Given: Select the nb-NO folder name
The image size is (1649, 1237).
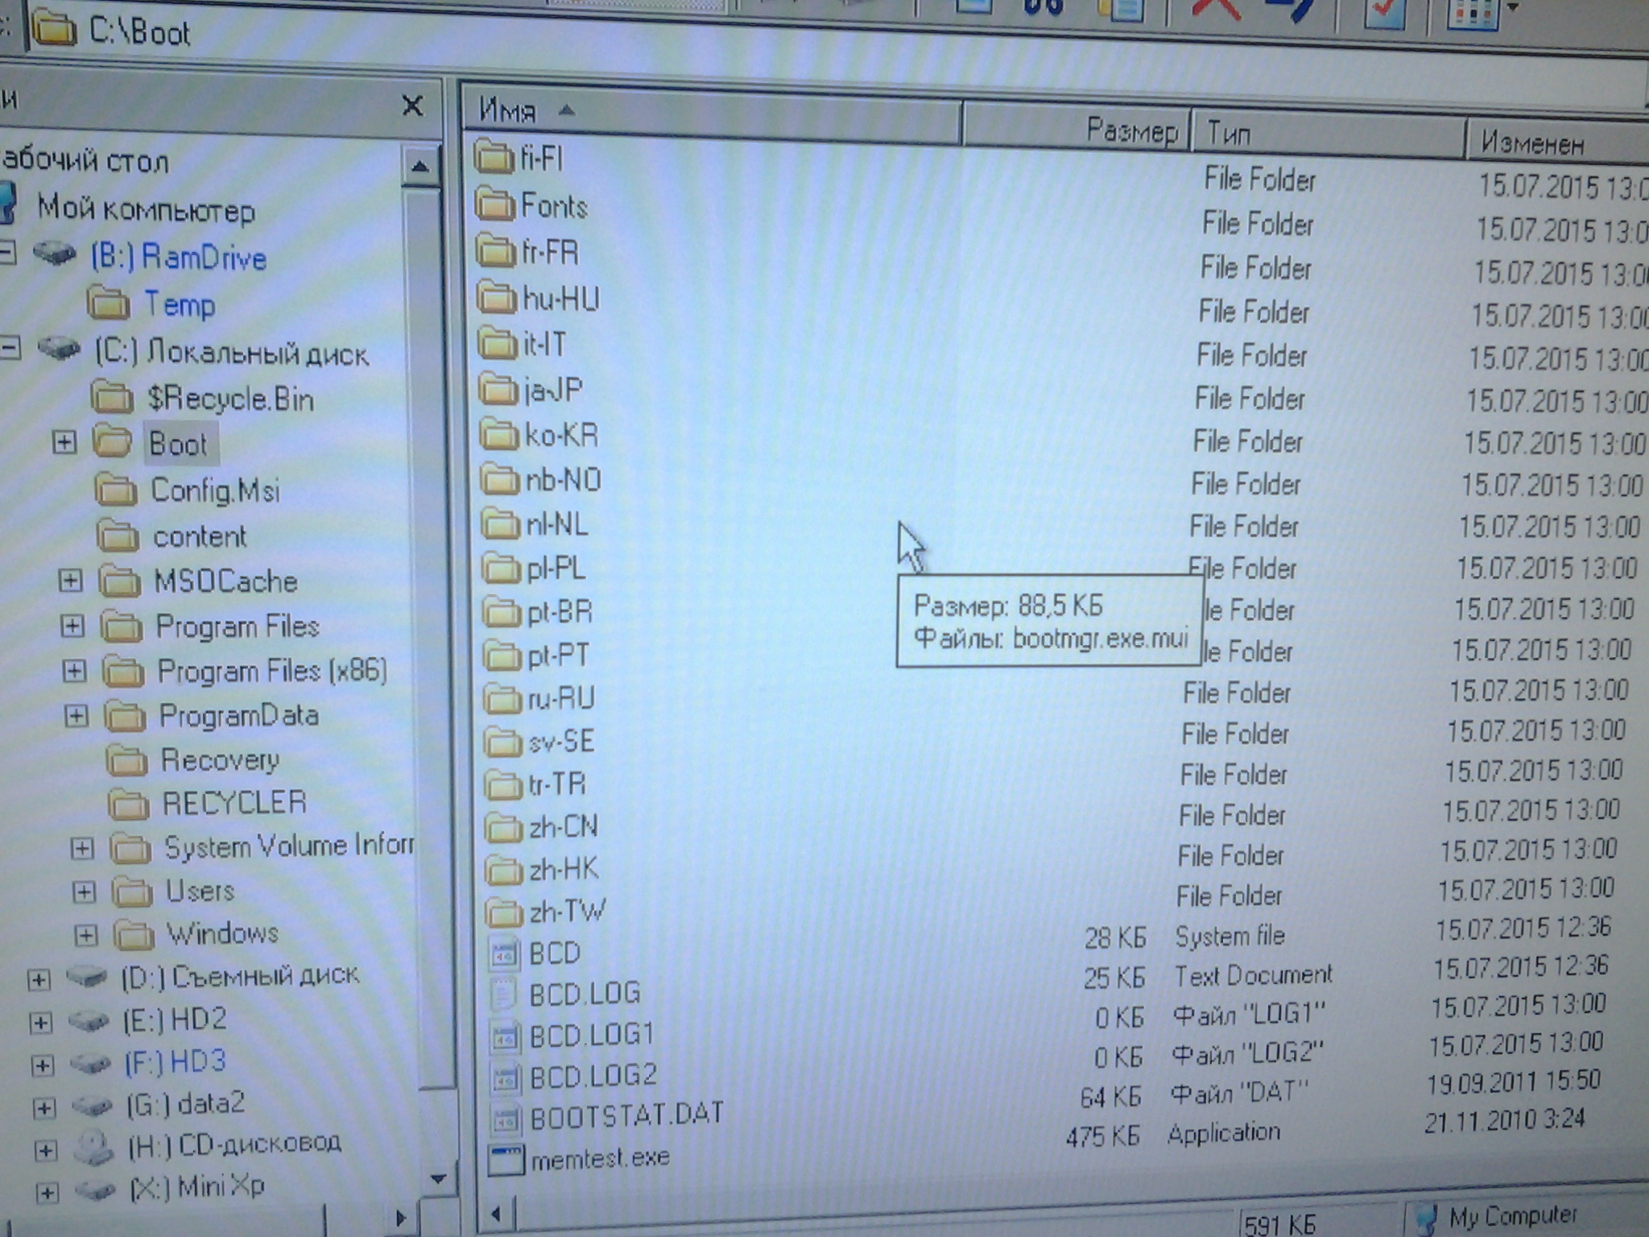Looking at the screenshot, I should [x=563, y=481].
